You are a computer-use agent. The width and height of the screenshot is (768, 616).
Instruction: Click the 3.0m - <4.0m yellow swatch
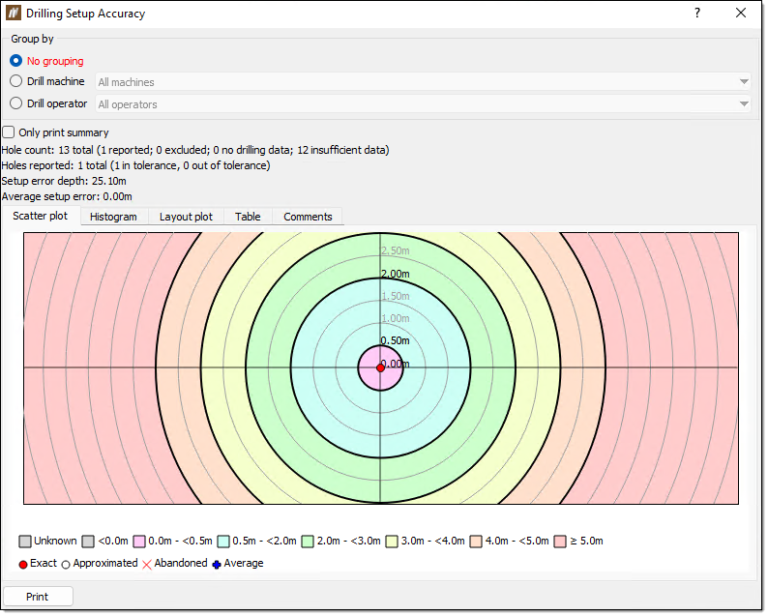[x=393, y=543]
